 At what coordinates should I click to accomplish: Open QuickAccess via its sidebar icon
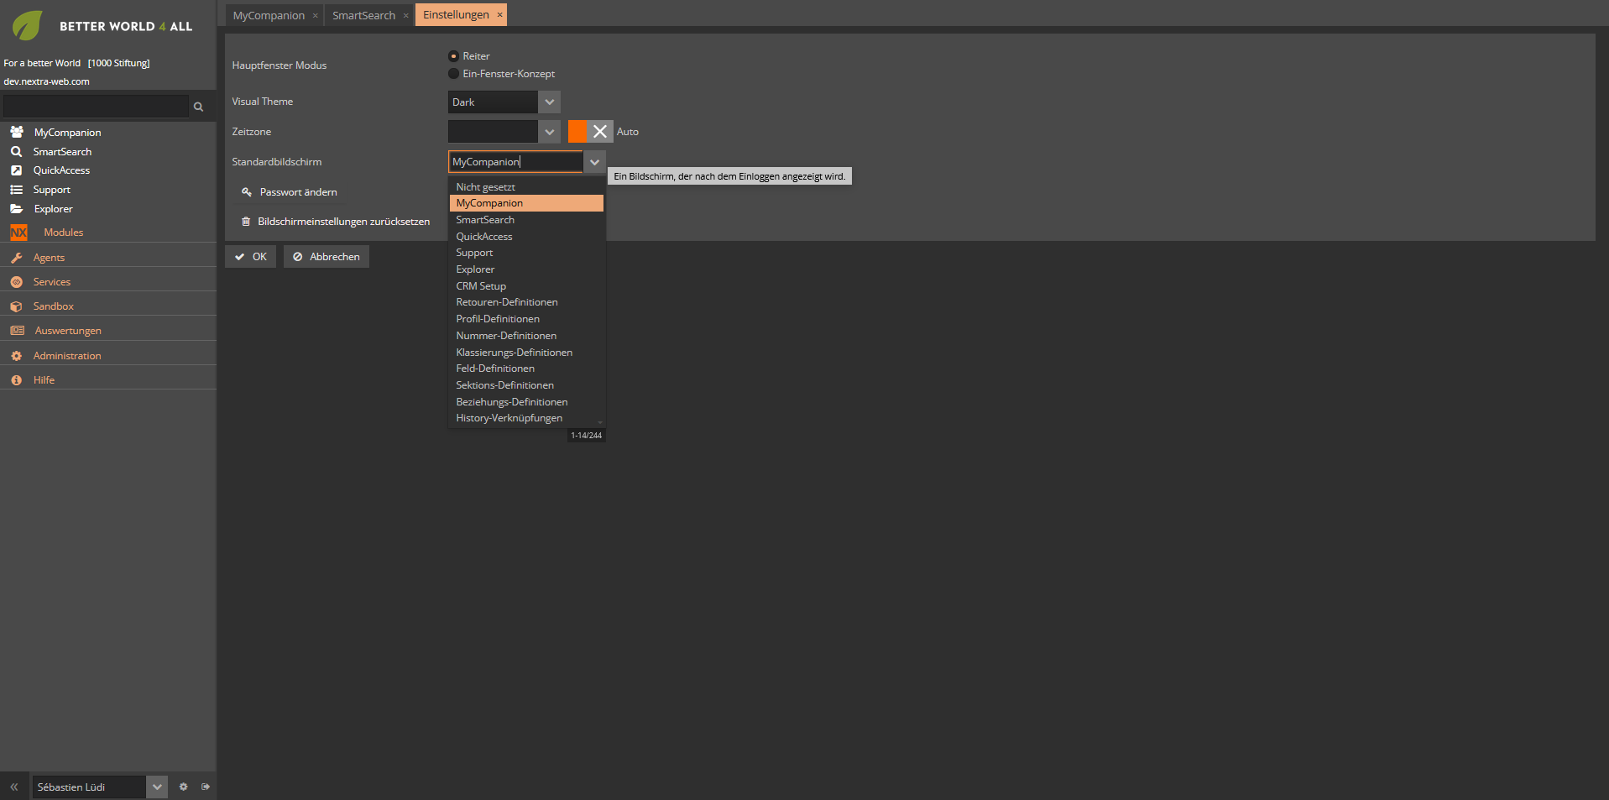click(x=17, y=170)
